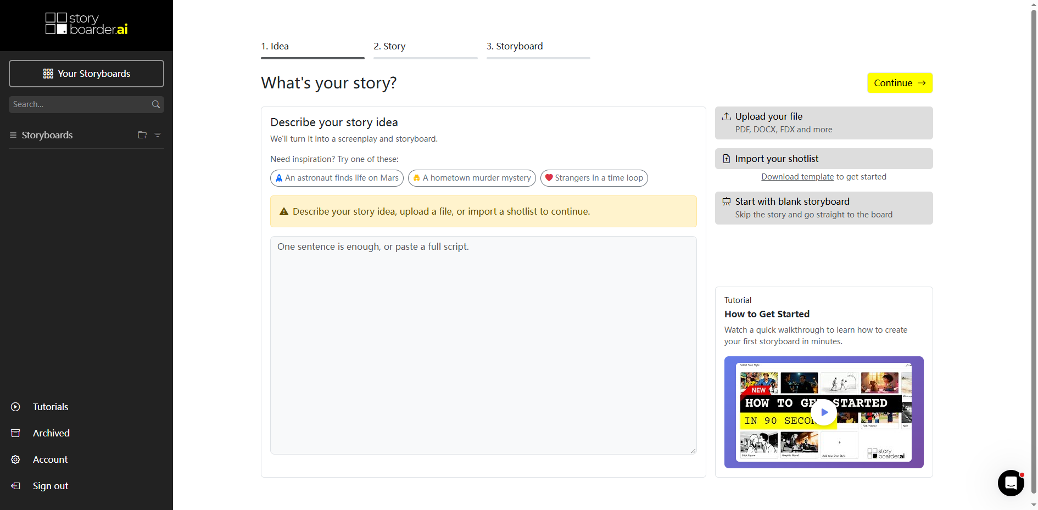Click into the story idea text area
Viewport: 1038px width, 510px height.
pyautogui.click(x=483, y=345)
